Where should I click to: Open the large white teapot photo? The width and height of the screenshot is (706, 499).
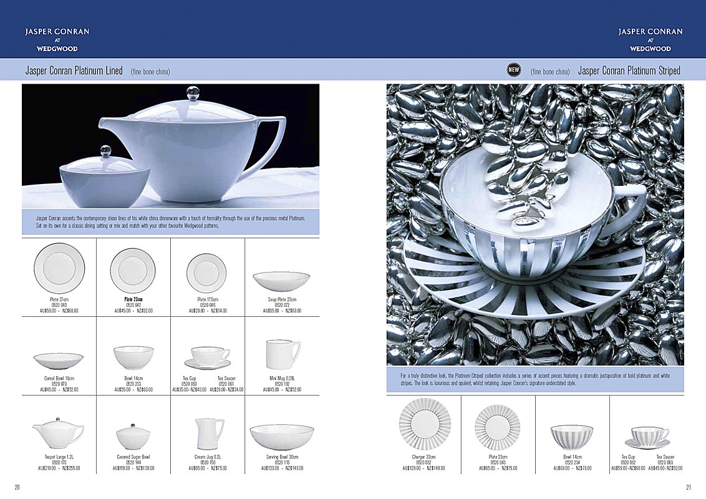point(170,147)
